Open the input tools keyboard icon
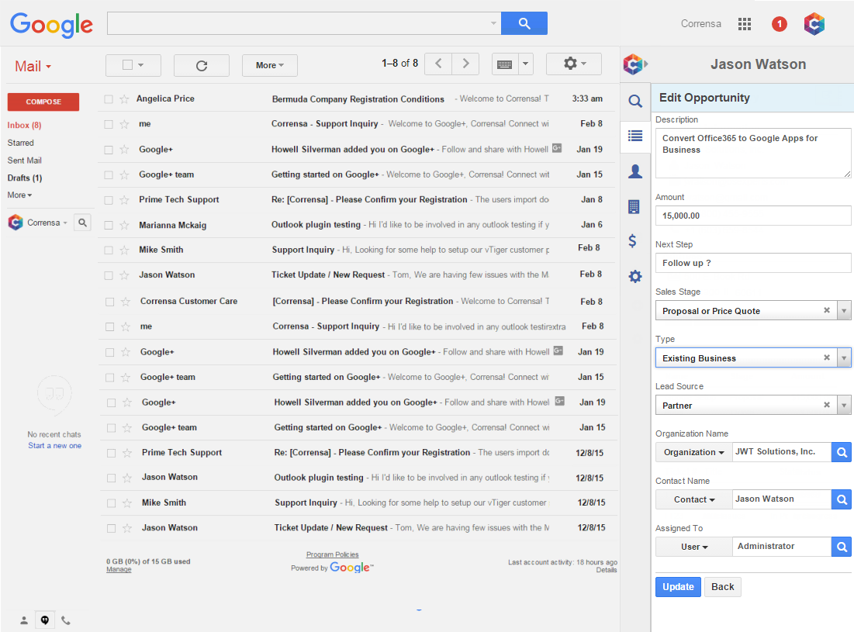 [505, 64]
